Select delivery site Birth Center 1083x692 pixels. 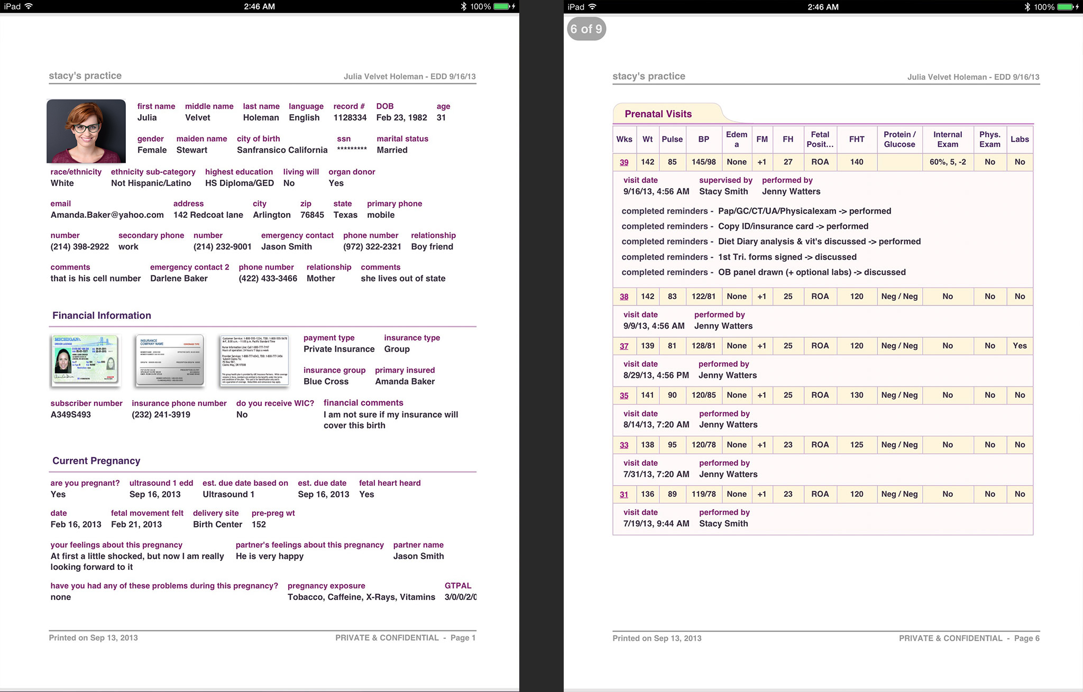pyautogui.click(x=218, y=525)
